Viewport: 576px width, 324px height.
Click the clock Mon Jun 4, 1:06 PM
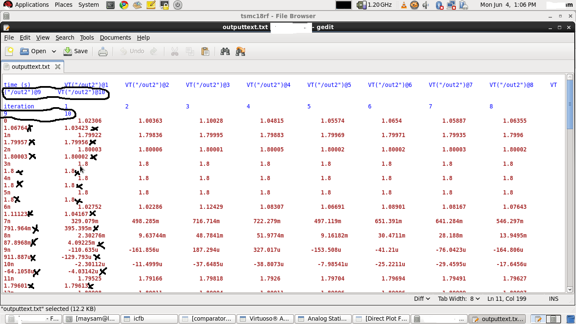pos(508,5)
